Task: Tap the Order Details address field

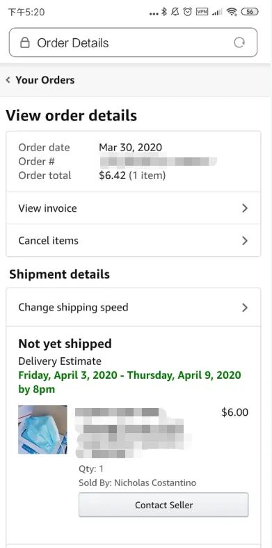Action: click(x=133, y=42)
